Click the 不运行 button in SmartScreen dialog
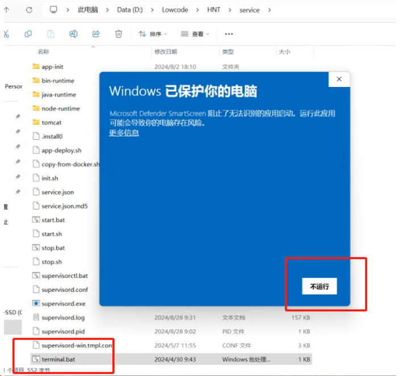Screen dimensions: 408x376 pyautogui.click(x=319, y=287)
